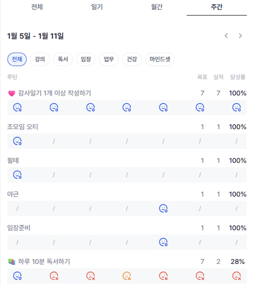Switch to the 일기 tab
The height and width of the screenshot is (286, 253).
coord(97,7)
